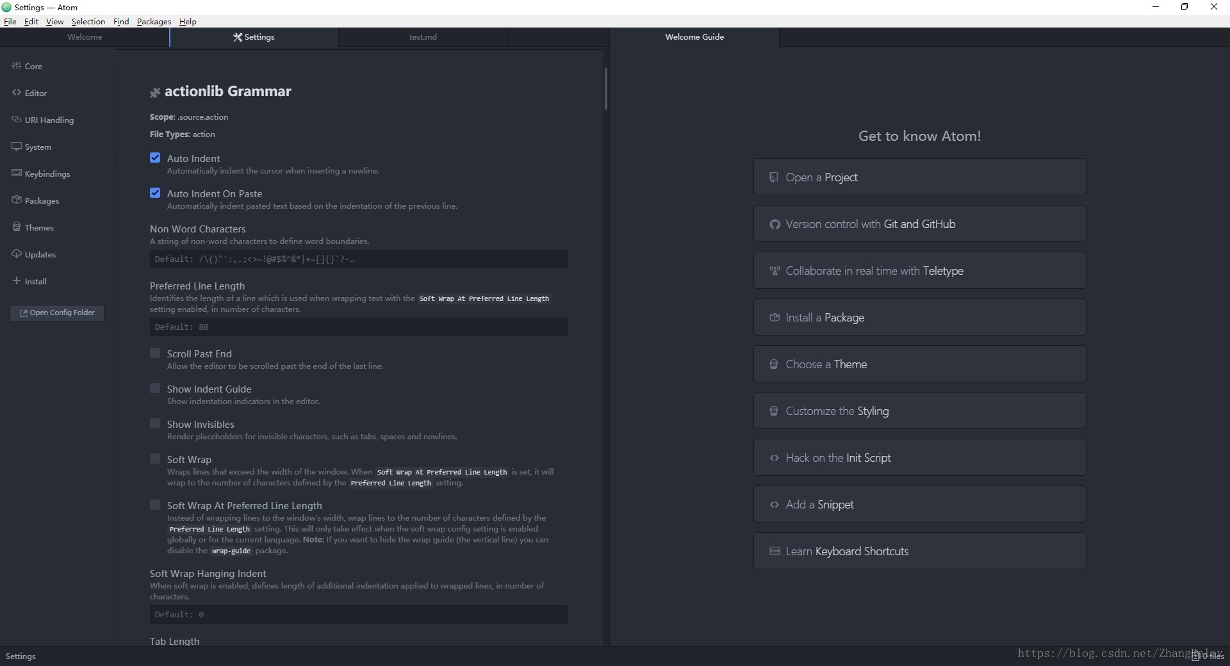
Task: Select the URI Handling link icon
Action: pyautogui.click(x=17, y=119)
